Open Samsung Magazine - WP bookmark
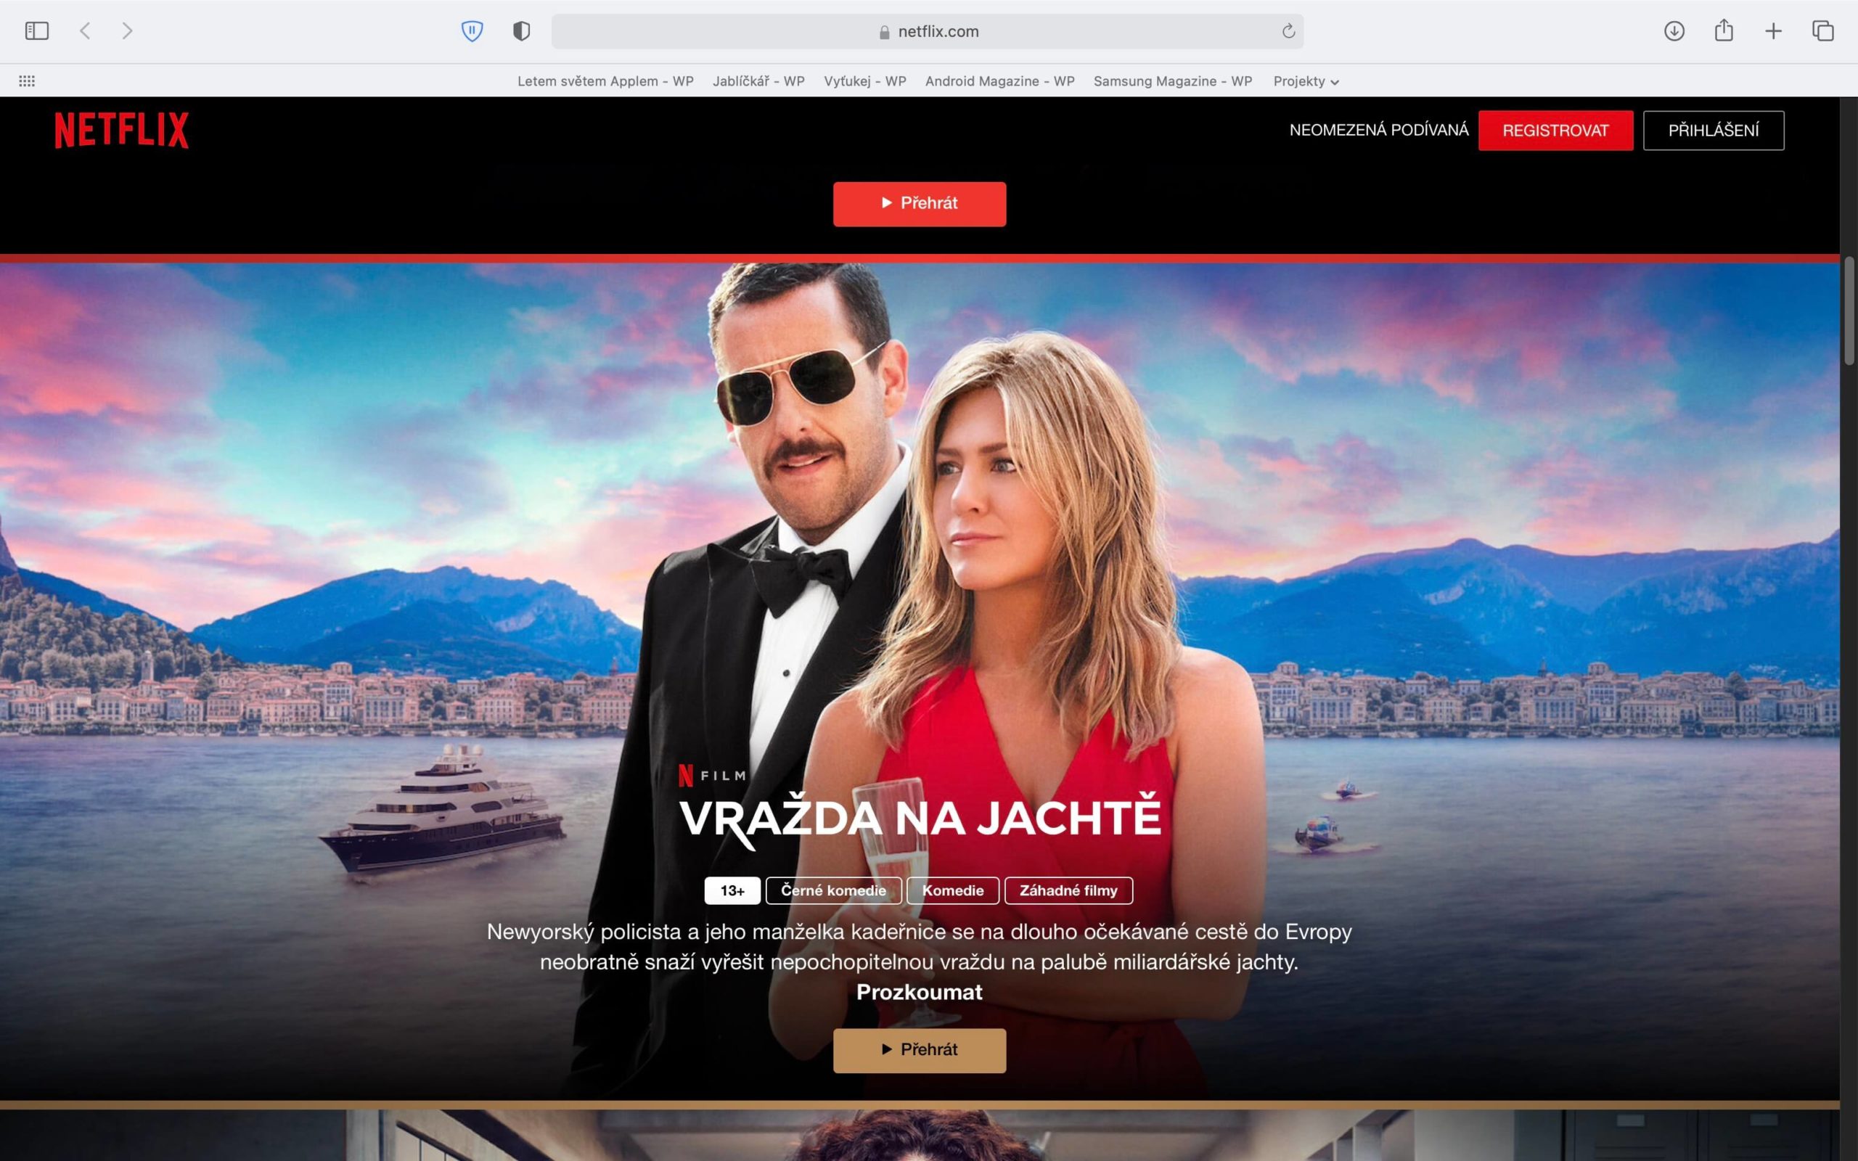Image resolution: width=1858 pixels, height=1161 pixels. [x=1172, y=81]
